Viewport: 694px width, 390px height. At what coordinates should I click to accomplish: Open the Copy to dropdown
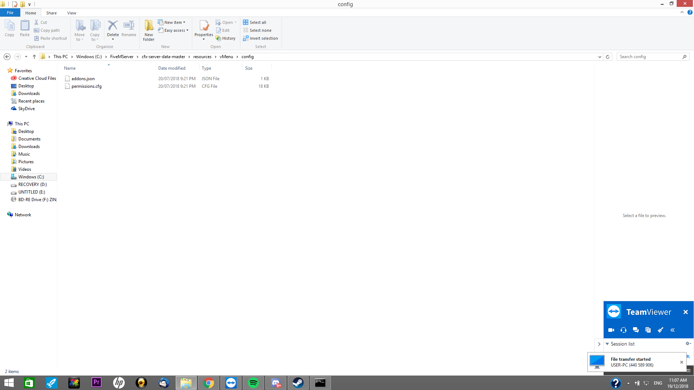click(95, 30)
